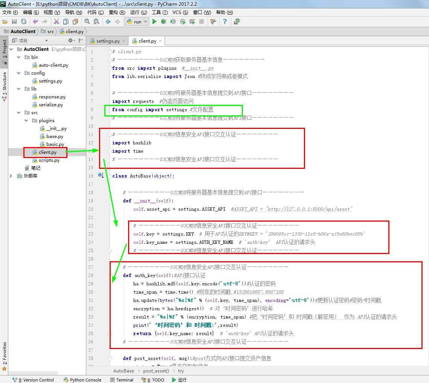429x383 pixels.
Task: Collapse the AutoClient root folder
Action: tap(11, 49)
